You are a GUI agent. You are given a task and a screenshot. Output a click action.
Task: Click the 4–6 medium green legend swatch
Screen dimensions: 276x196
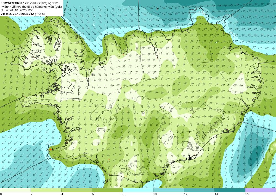(x=76, y=190)
